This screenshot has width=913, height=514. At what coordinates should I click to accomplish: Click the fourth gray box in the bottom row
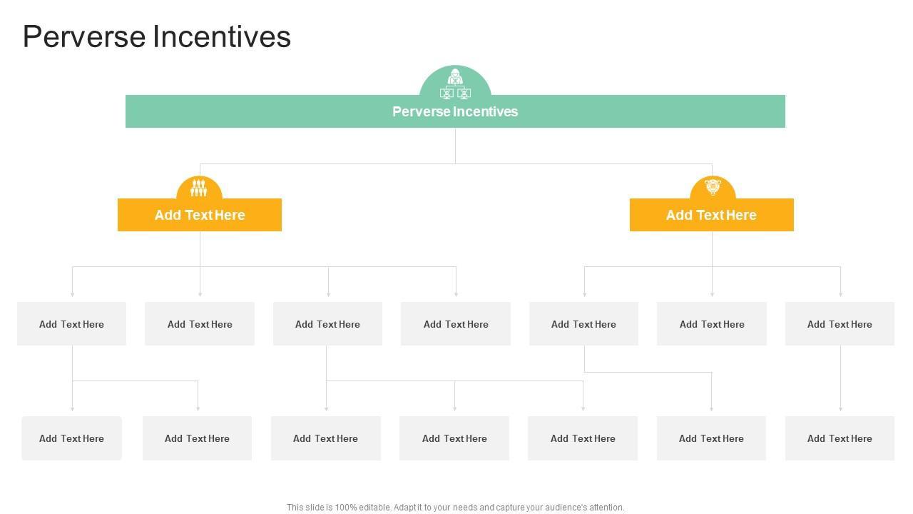pos(454,438)
